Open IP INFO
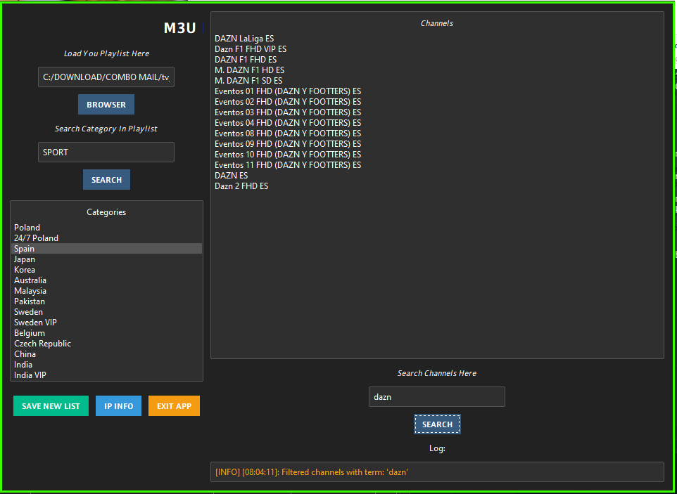The height and width of the screenshot is (494, 677). 119,406
